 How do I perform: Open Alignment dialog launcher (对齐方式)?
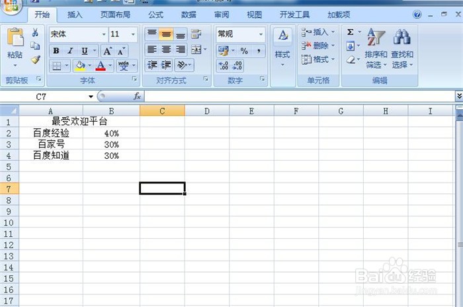click(206, 79)
